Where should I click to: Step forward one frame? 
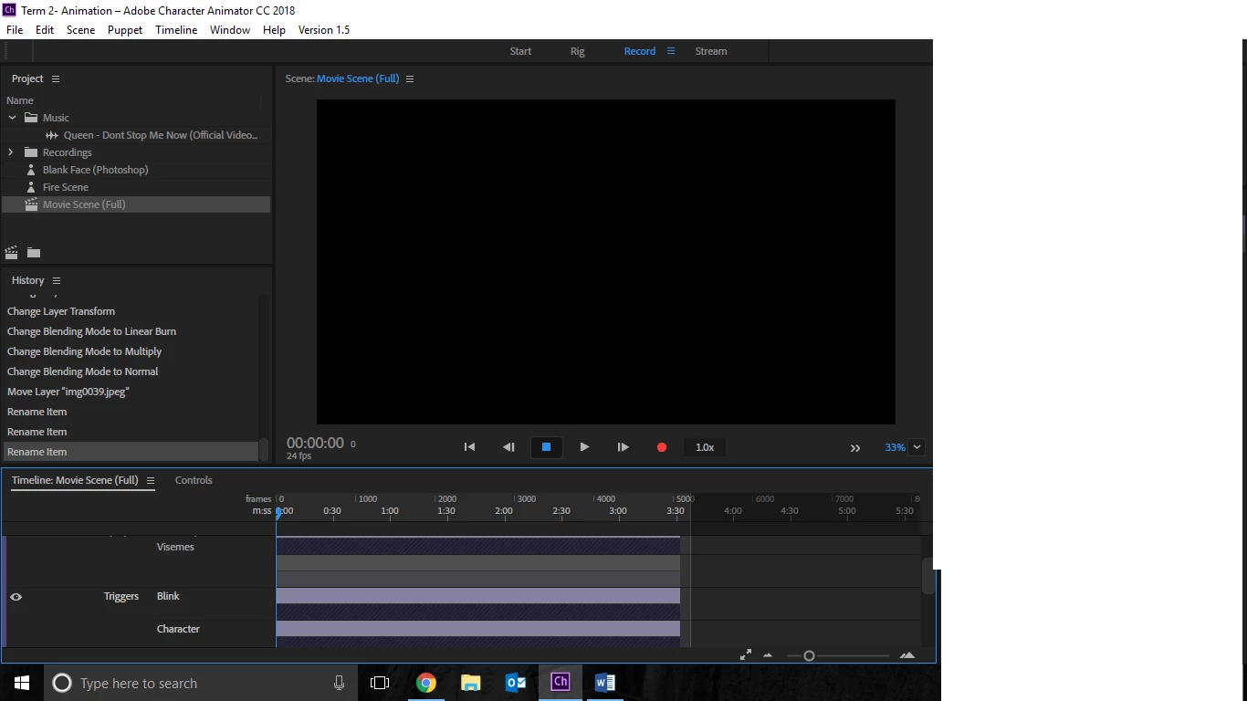click(623, 447)
